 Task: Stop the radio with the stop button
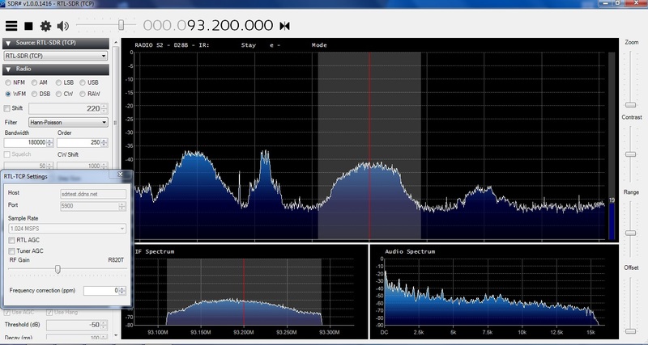point(28,26)
